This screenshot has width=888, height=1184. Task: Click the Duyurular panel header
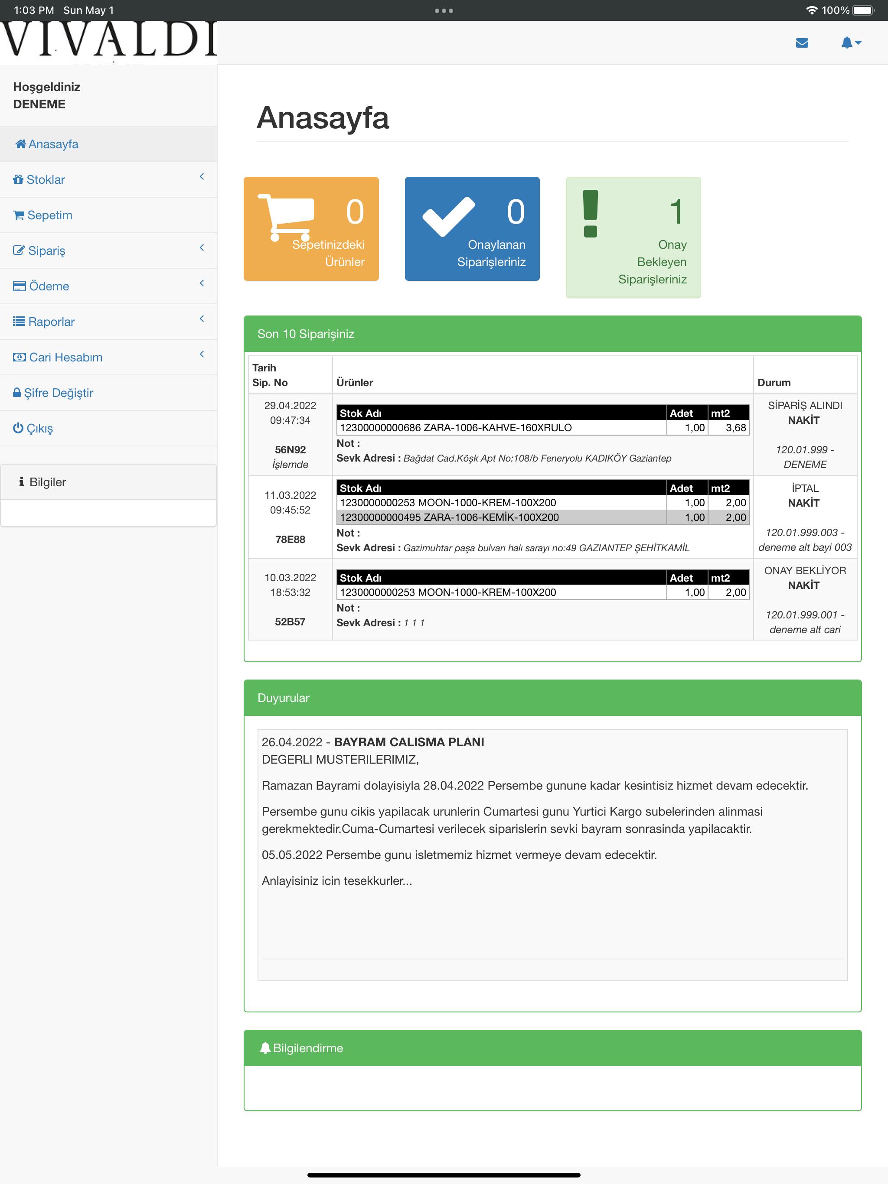[552, 698]
